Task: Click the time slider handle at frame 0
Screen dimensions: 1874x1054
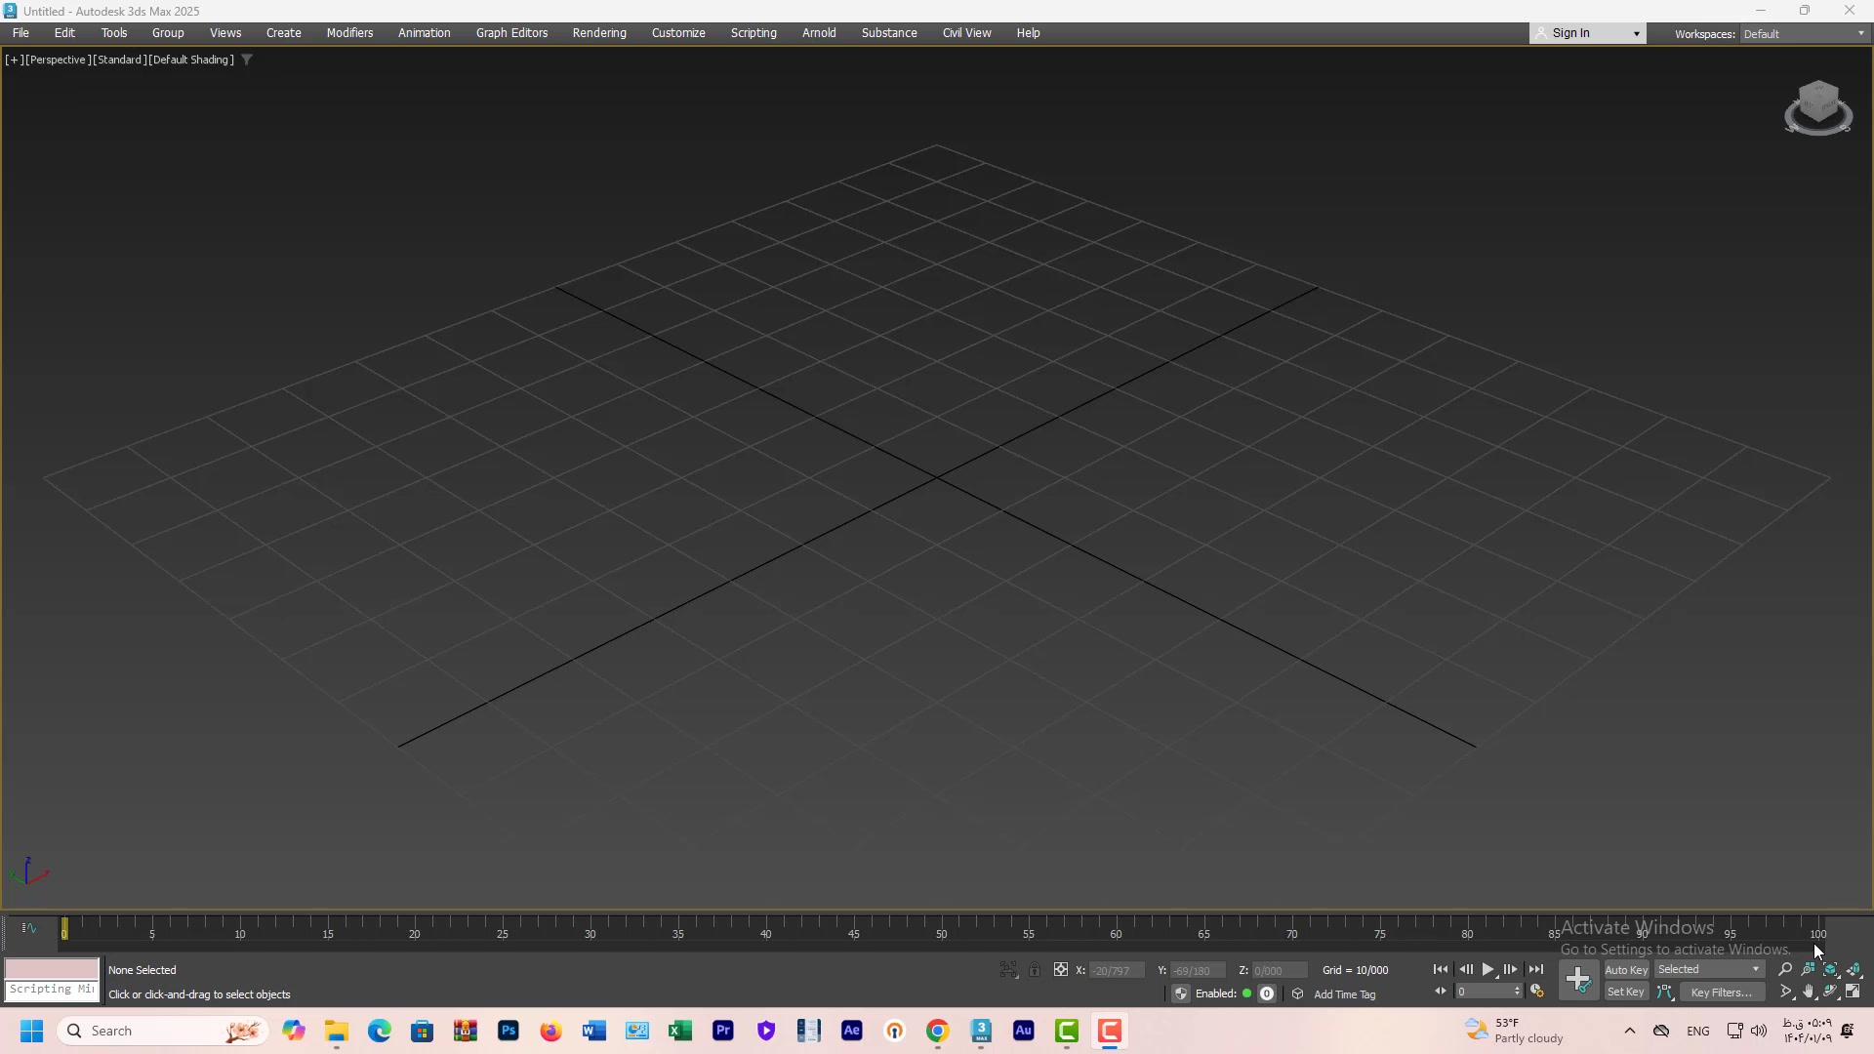Action: (64, 929)
